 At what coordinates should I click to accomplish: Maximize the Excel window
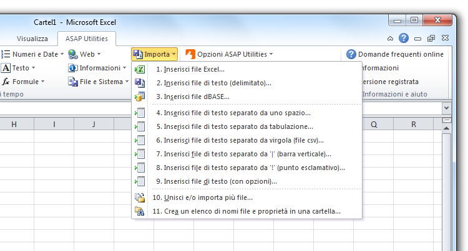pyautogui.click(x=414, y=20)
